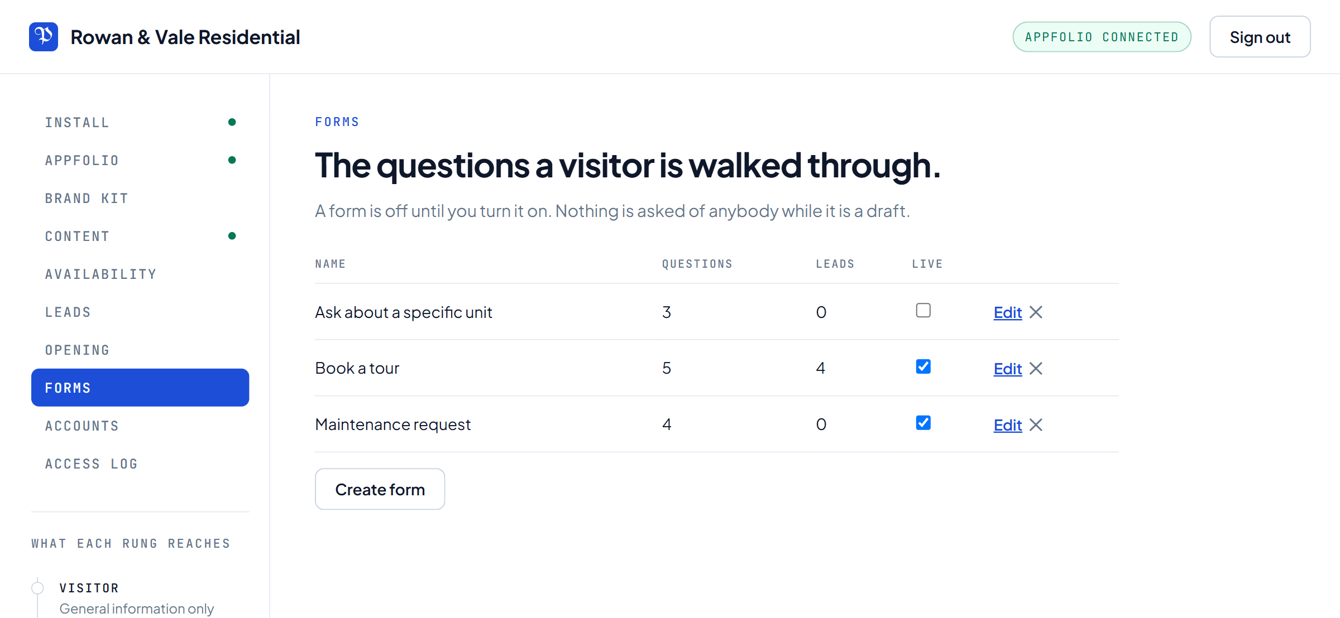This screenshot has width=1340, height=618.
Task: Turn off live for Maintenance request
Action: tap(923, 423)
